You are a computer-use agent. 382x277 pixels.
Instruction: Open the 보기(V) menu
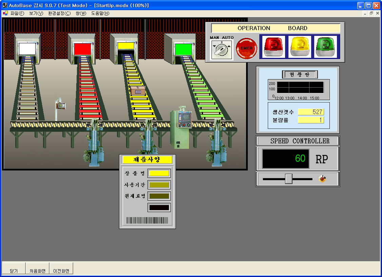click(x=36, y=14)
